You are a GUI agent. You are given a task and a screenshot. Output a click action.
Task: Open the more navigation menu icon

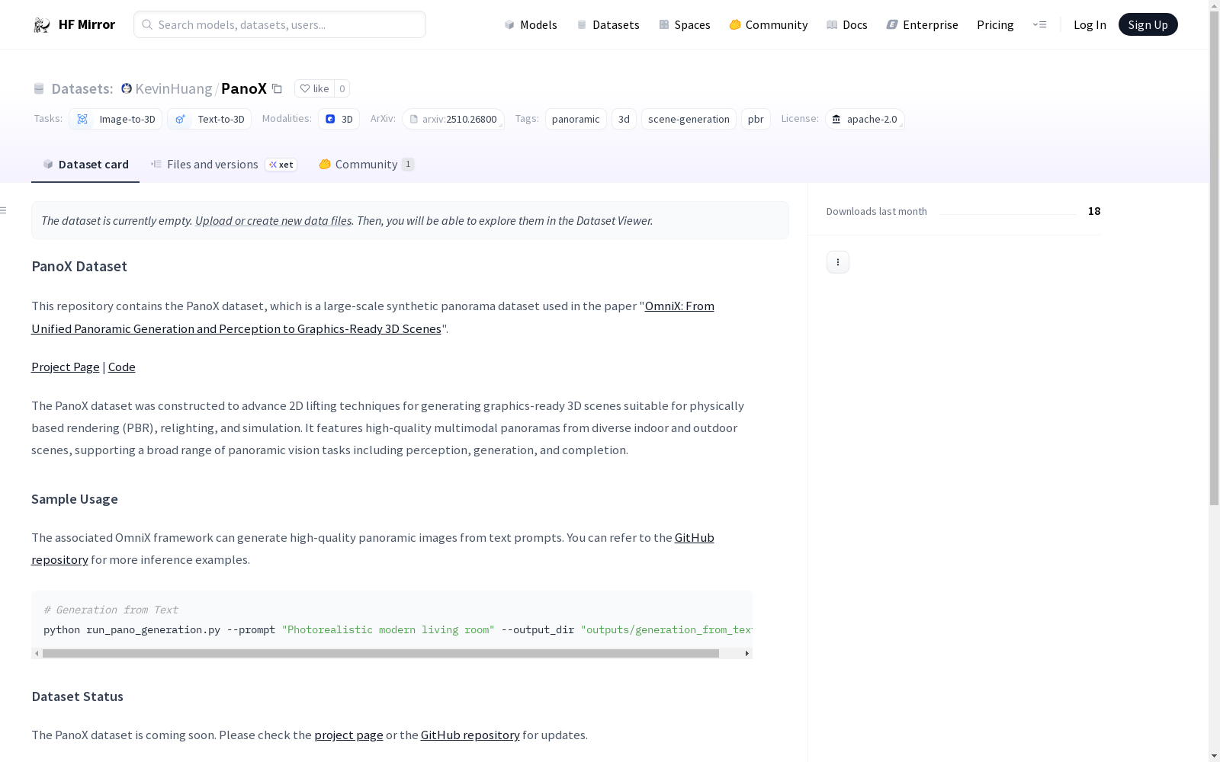pyautogui.click(x=1039, y=24)
